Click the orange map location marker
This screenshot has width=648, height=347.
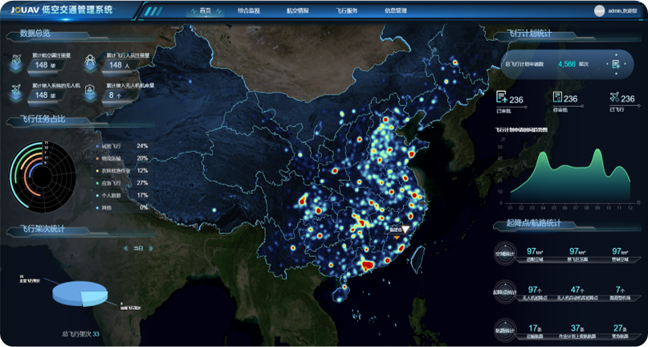[x=406, y=230]
